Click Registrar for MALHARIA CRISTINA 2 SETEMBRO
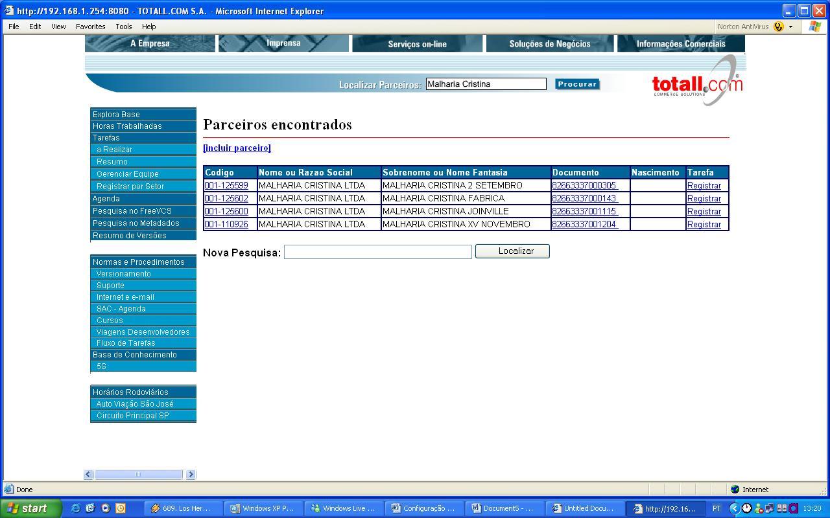This screenshot has height=518, width=830. pos(704,185)
